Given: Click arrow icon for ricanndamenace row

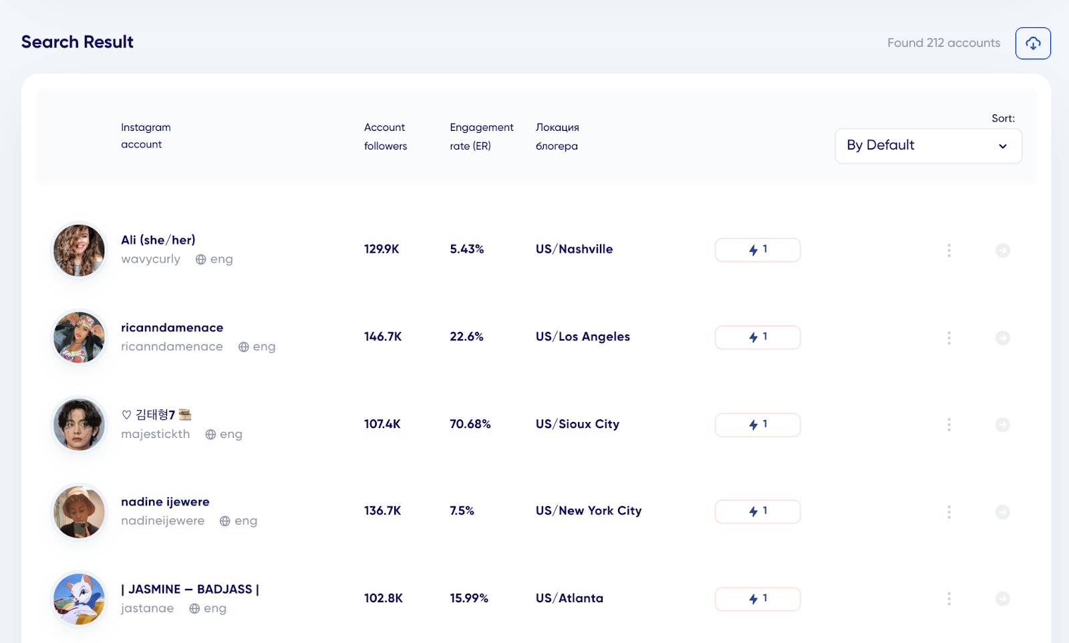Looking at the screenshot, I should coord(1003,338).
